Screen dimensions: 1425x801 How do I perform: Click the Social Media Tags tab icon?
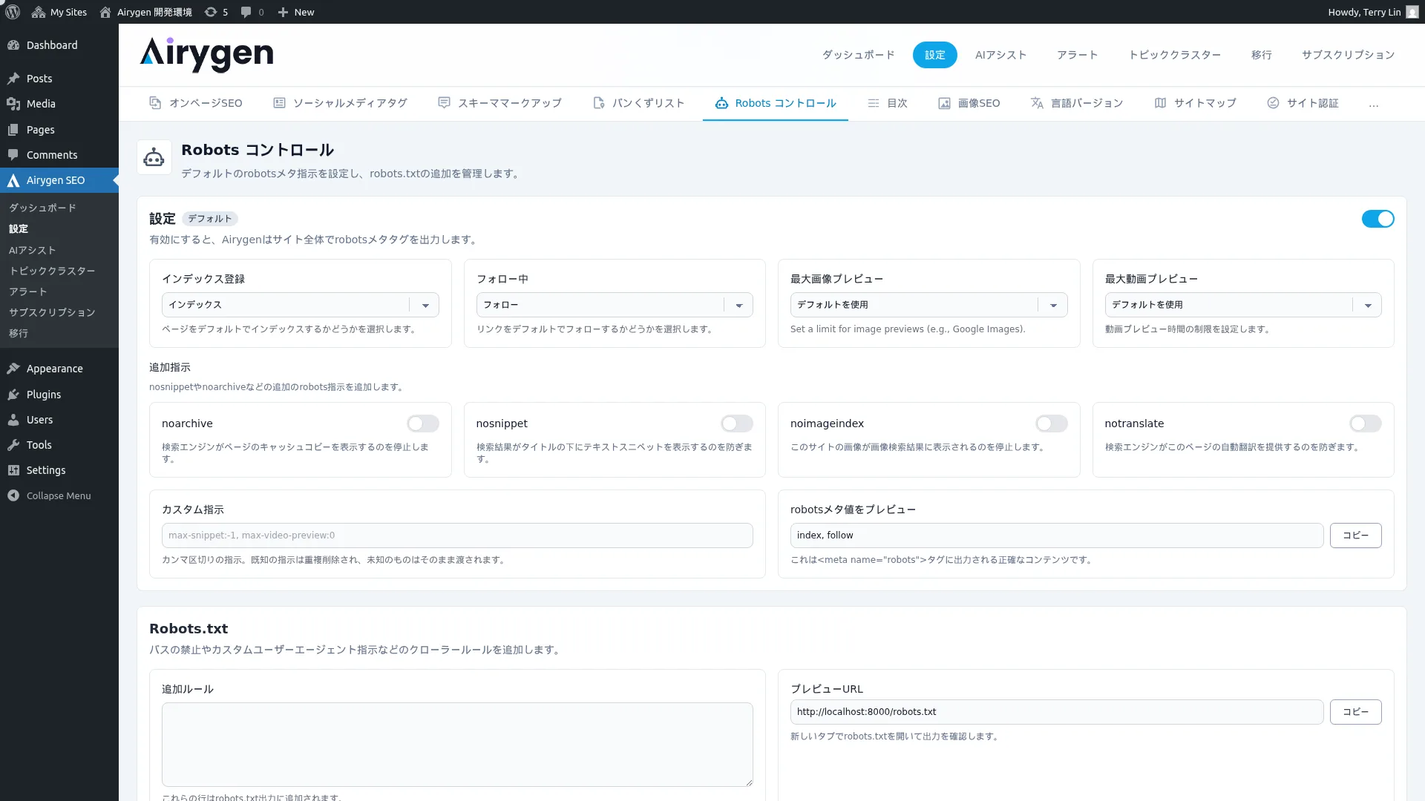click(x=279, y=103)
